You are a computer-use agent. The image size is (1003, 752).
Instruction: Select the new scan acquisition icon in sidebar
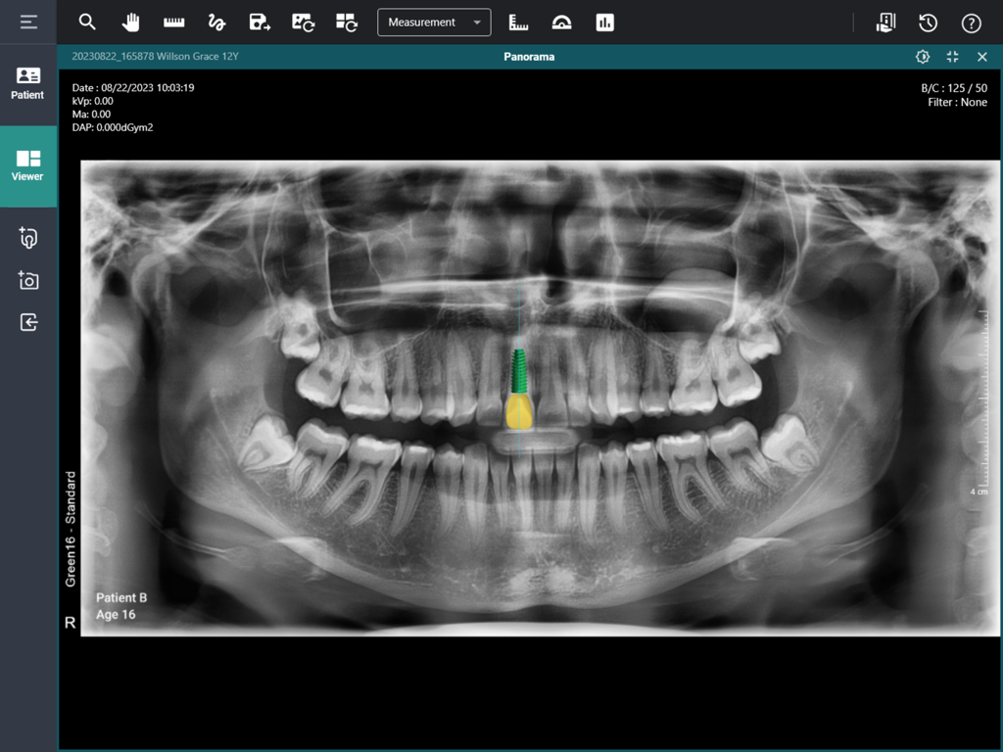(x=28, y=238)
